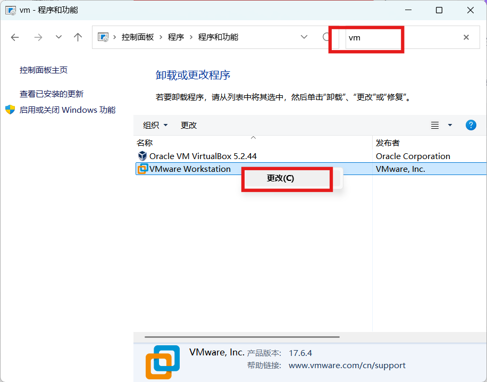The width and height of the screenshot is (487, 382).
Task: Open 控制面板 breadcrumb
Action: [138, 37]
